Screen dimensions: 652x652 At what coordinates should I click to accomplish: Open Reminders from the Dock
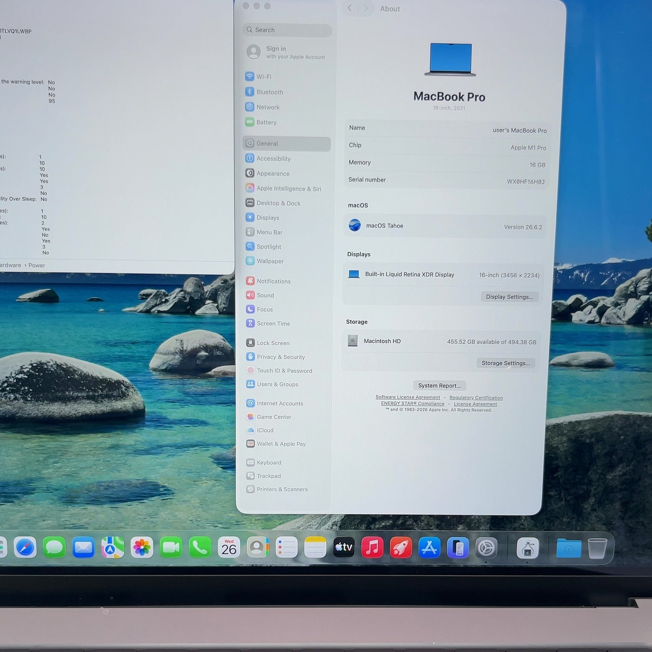coord(287,547)
